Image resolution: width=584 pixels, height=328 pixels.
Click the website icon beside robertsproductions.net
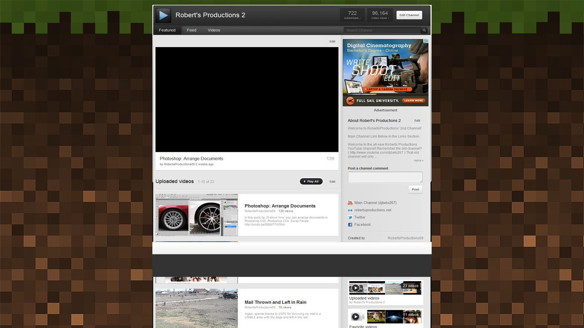tap(350, 210)
